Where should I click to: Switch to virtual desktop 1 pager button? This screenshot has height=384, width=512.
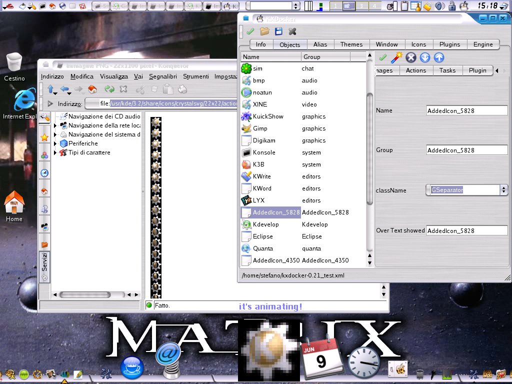(x=335, y=6)
